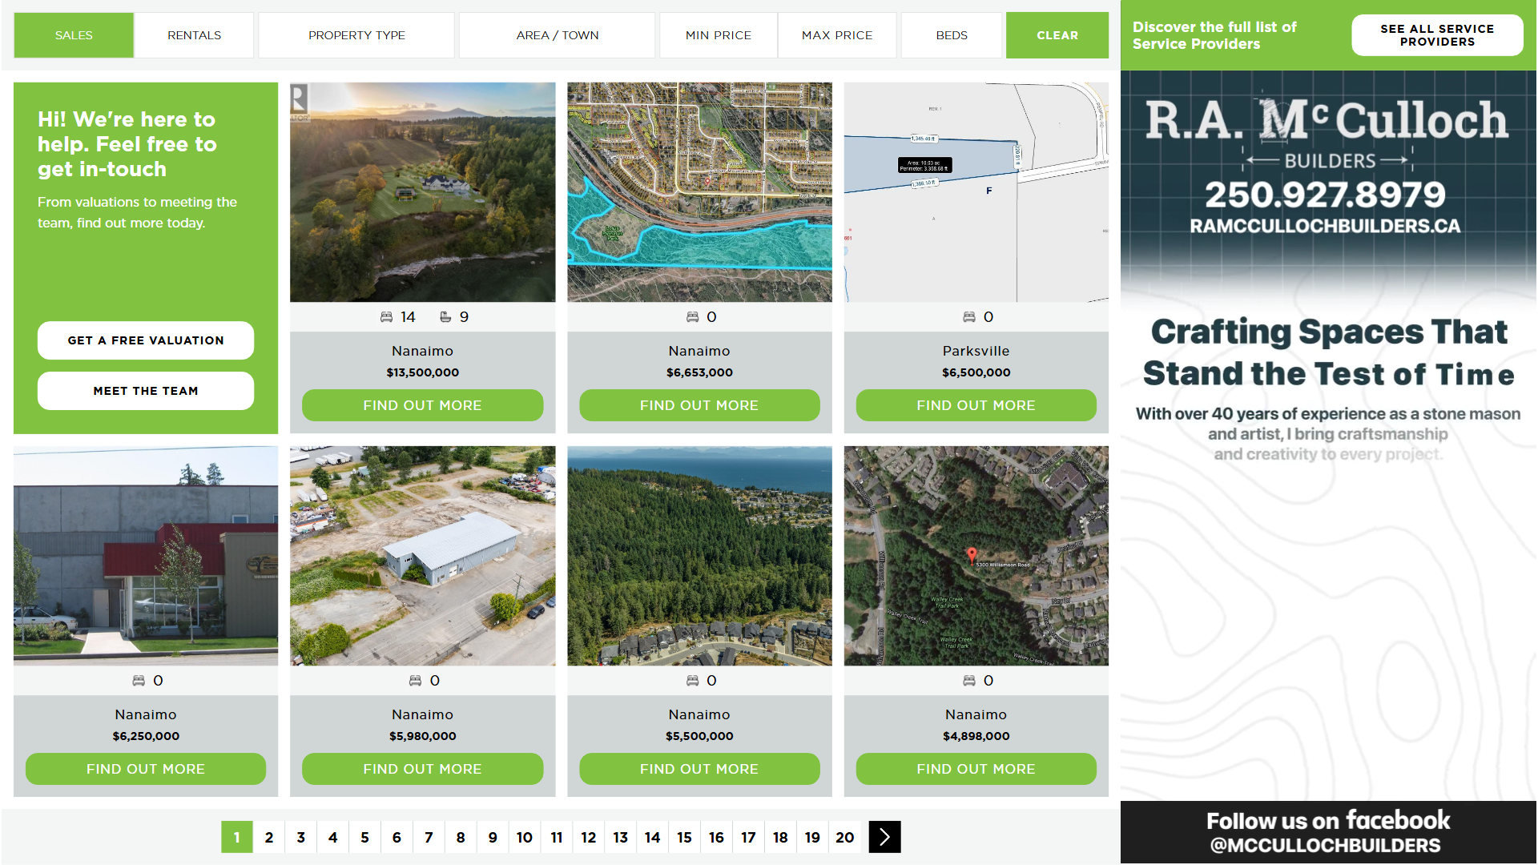Switch to Sales listings

(74, 35)
